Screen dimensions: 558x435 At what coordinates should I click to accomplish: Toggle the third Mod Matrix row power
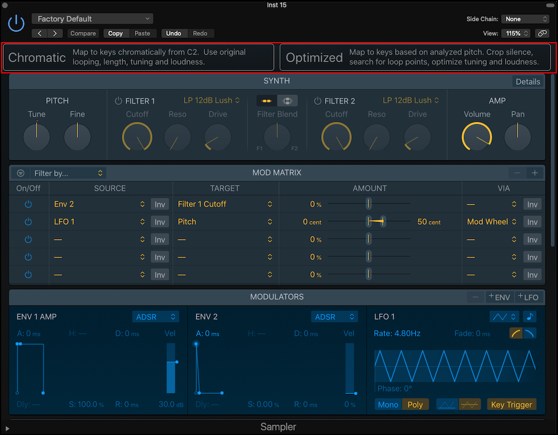[28, 240]
